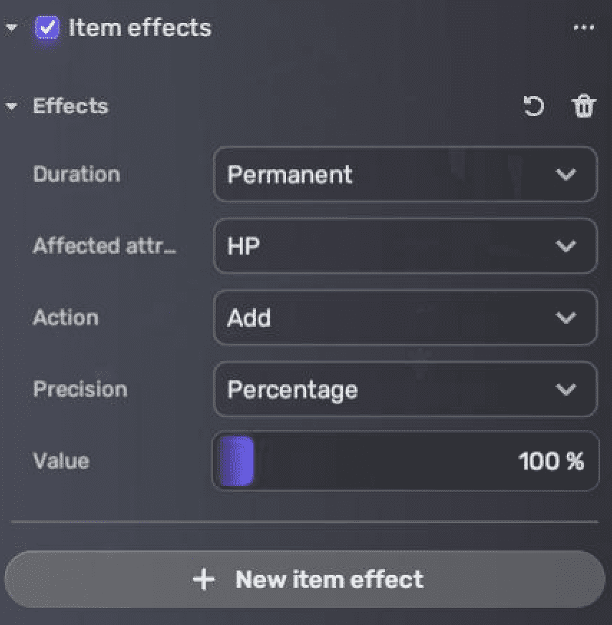Click the 100 % value field
612x625 pixels.
pyautogui.click(x=551, y=462)
